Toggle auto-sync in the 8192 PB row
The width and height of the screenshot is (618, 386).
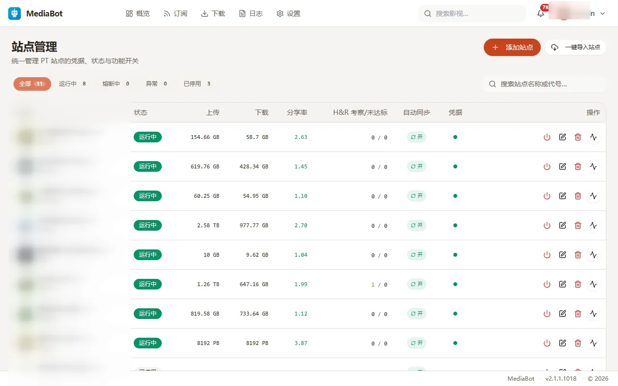(417, 343)
